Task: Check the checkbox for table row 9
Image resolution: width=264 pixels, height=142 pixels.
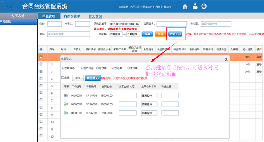Action: 41,114
